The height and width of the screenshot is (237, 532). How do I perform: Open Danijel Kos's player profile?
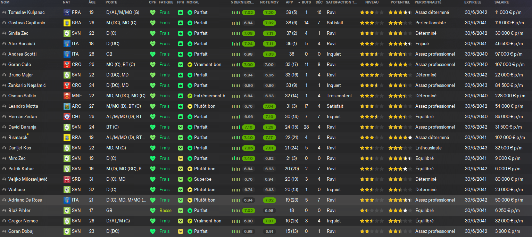coord(20,148)
